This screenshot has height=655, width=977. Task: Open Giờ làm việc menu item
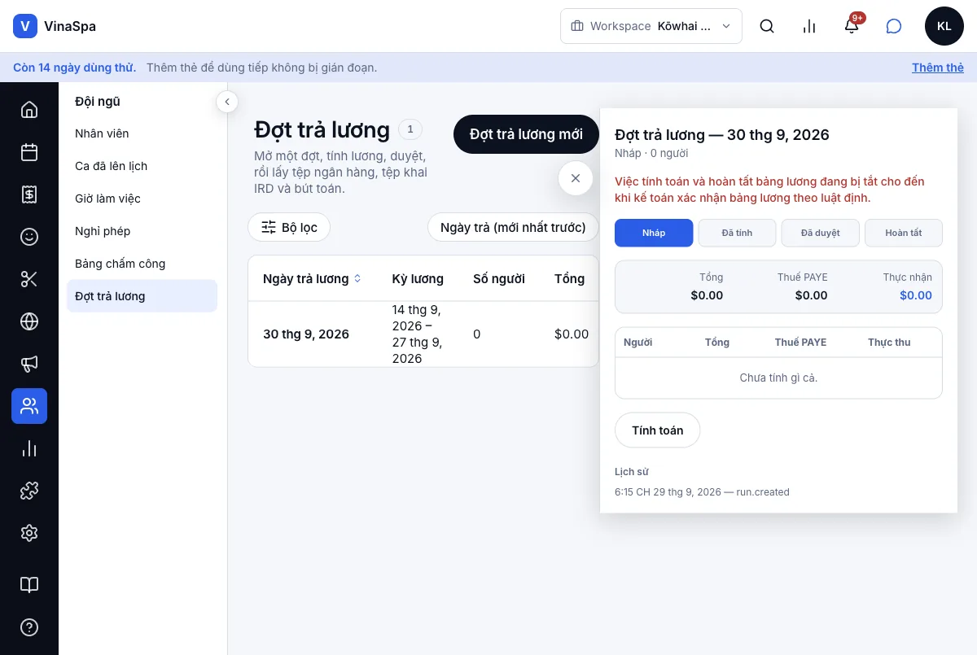tap(142, 199)
